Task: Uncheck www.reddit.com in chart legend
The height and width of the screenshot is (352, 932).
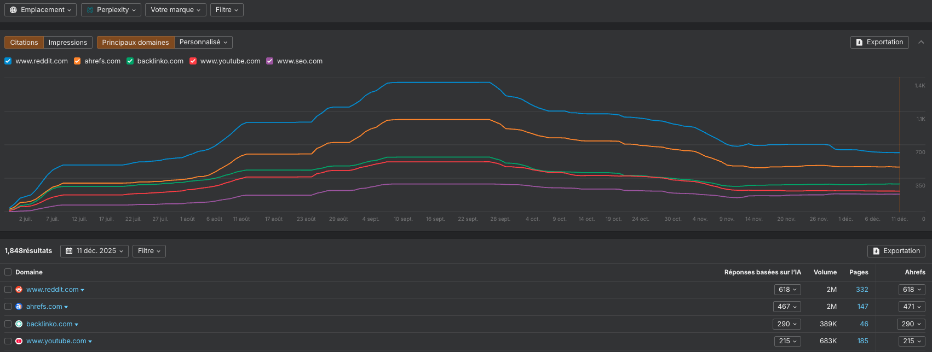Action: click(8, 61)
